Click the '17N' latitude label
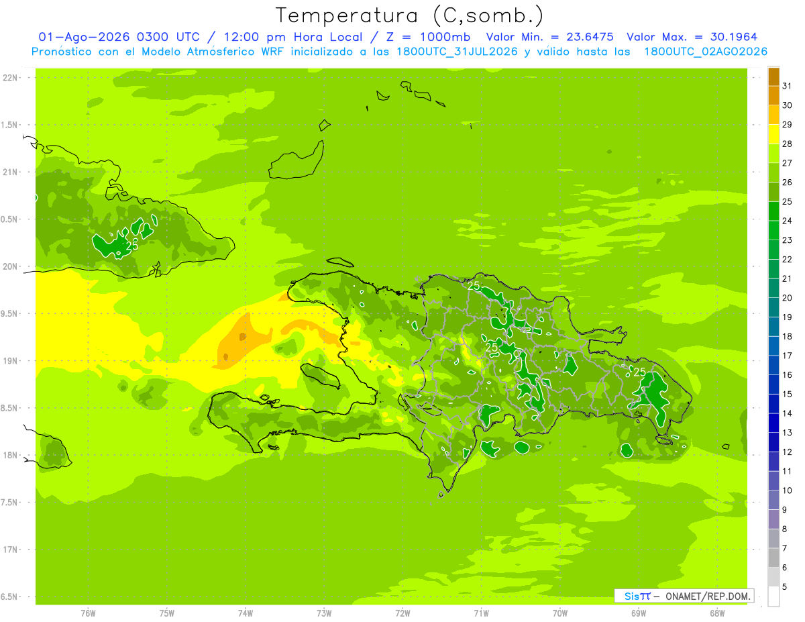This screenshot has height=622, width=805. [11, 550]
